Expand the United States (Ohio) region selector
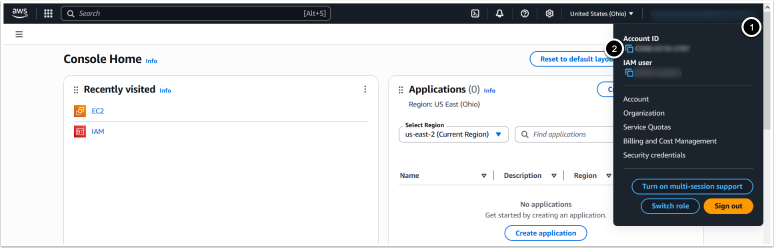This screenshot has height=248, width=774. pyautogui.click(x=601, y=13)
